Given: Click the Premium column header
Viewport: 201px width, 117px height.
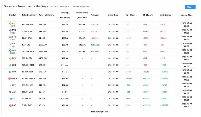Looking at the screenshot, I should 95,15.
